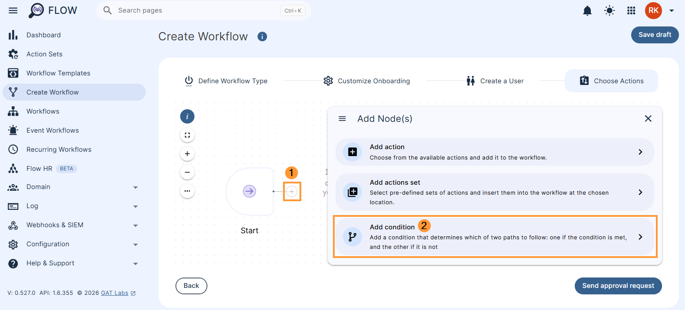The height and width of the screenshot is (310, 685).
Task: Zoom in on the workflow canvas
Action: click(187, 153)
